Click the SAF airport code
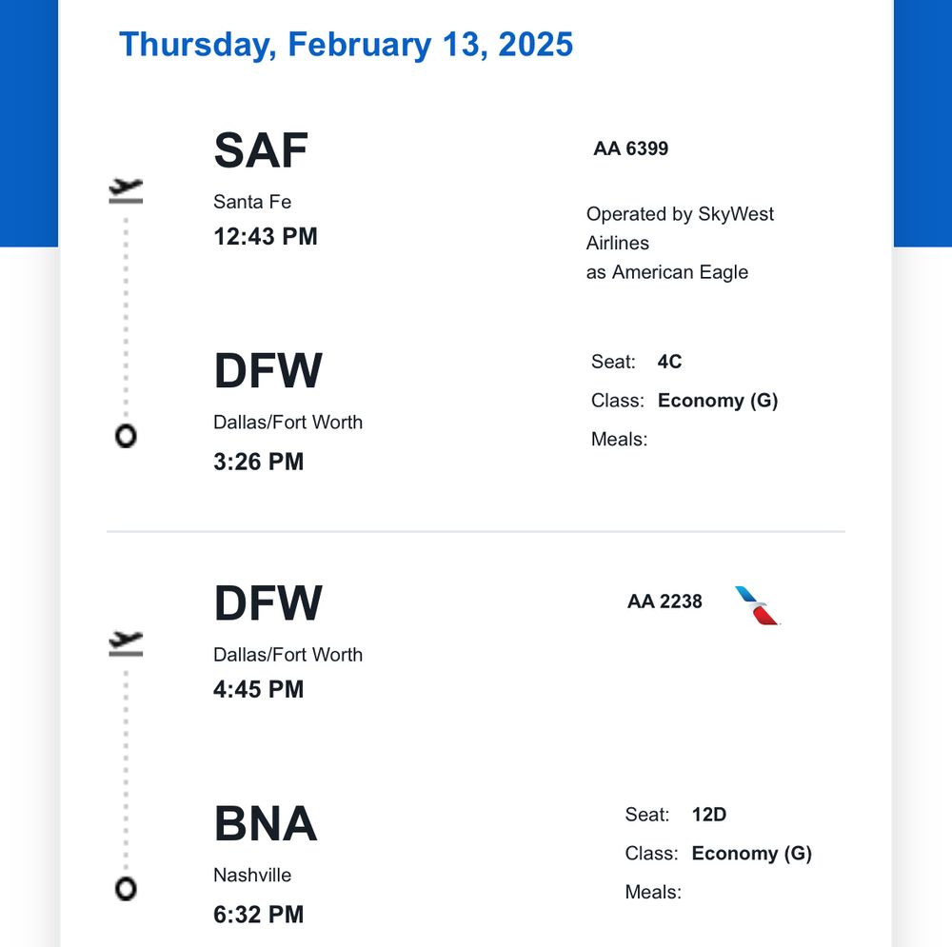The width and height of the screenshot is (952, 947). point(261,149)
